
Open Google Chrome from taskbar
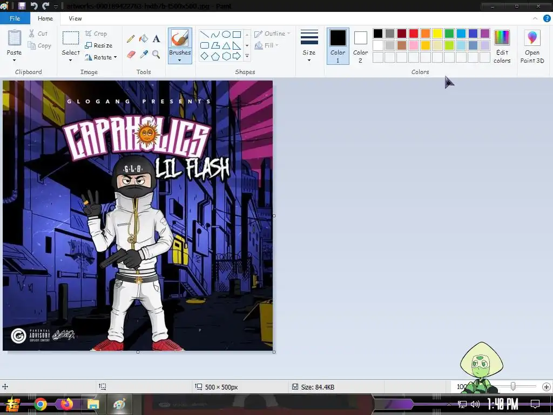tap(40, 404)
